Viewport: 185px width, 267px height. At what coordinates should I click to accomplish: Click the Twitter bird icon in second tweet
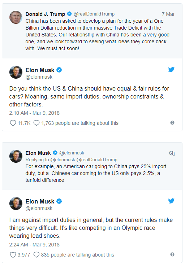coord(171,201)
